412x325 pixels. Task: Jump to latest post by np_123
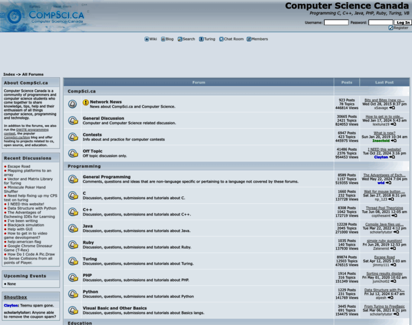coord(391,199)
